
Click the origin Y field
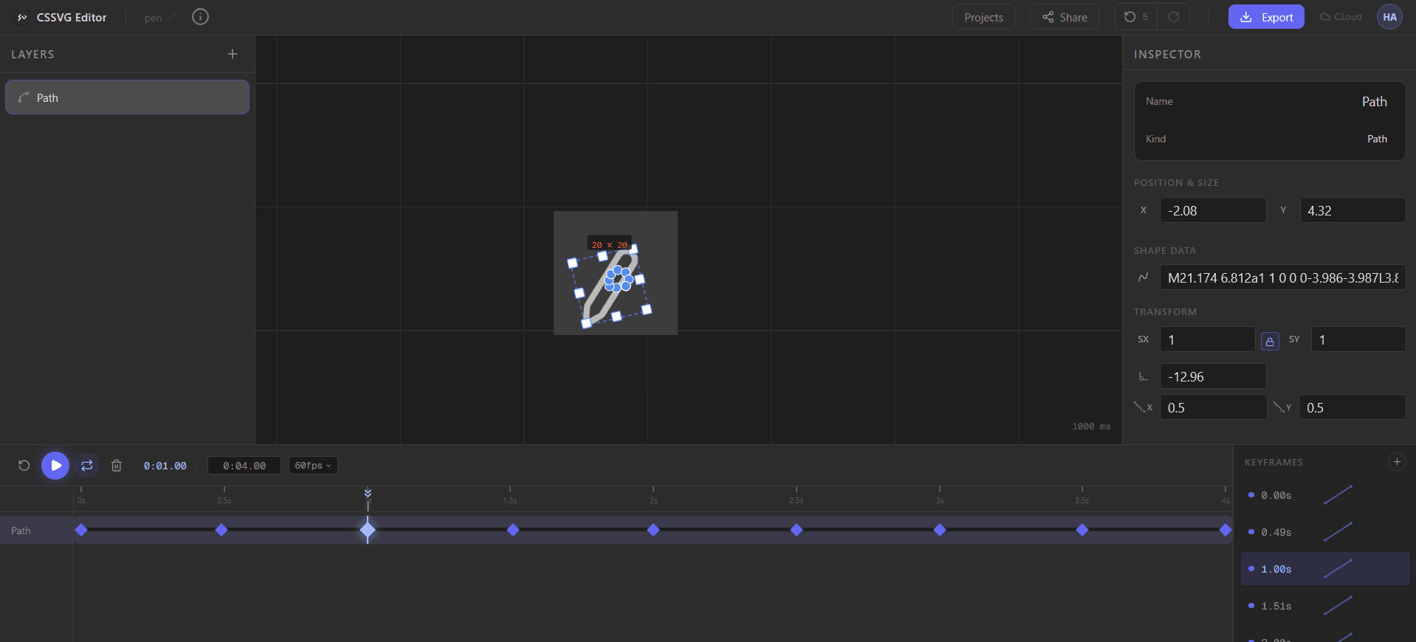click(x=1353, y=407)
